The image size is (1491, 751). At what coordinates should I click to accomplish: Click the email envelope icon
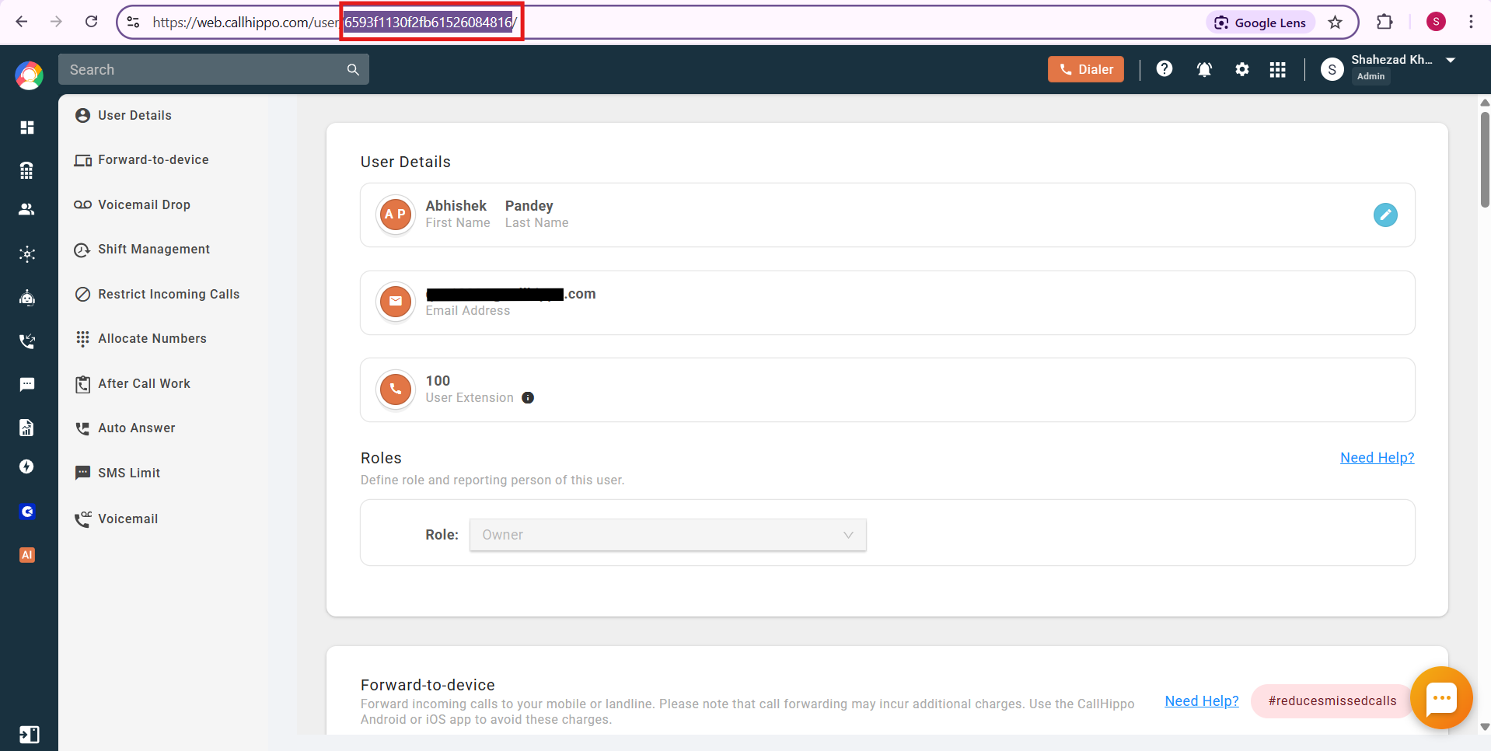pyautogui.click(x=396, y=302)
